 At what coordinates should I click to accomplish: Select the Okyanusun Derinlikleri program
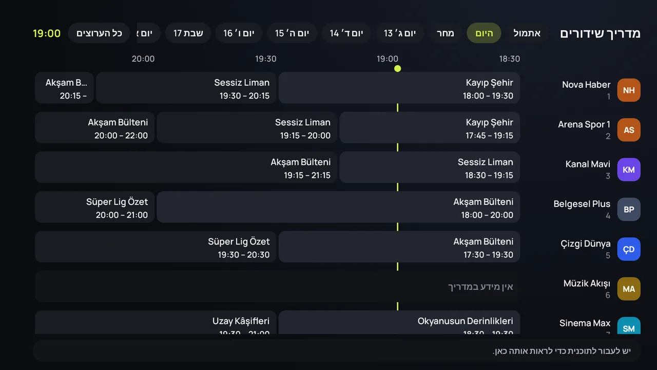399,323
